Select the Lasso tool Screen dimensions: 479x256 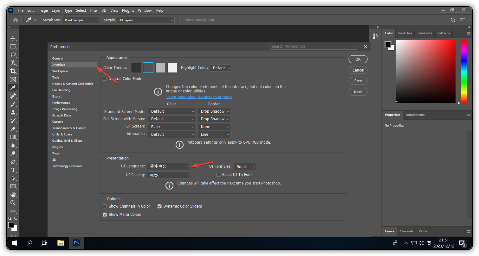coord(13,55)
